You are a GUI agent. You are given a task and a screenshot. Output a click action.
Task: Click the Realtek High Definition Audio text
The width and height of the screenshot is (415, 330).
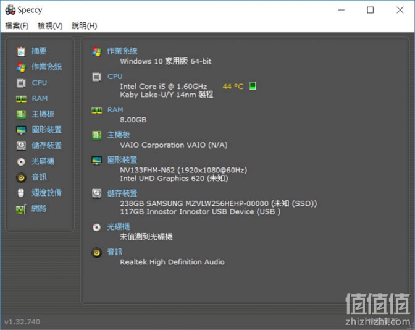pos(172,262)
